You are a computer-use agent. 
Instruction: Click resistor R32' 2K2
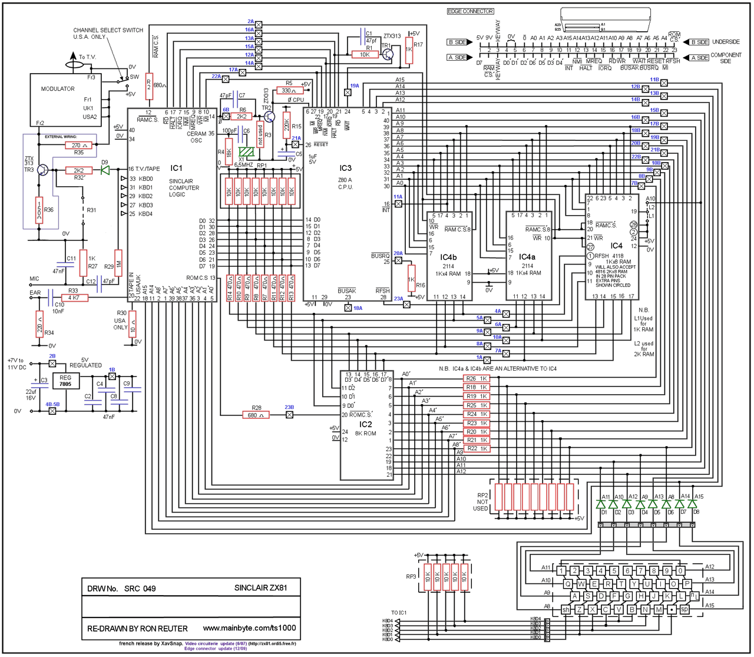(x=78, y=170)
